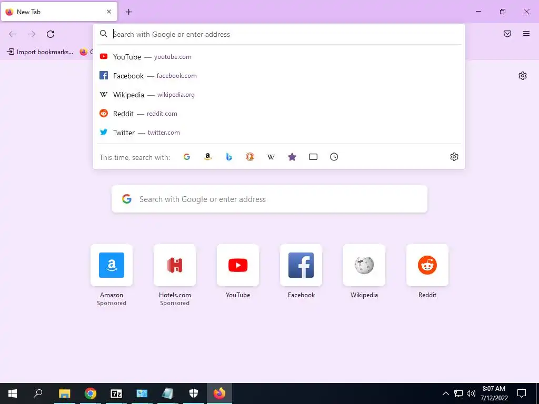This screenshot has width=539, height=404.
Task: Open the Save to Pocket icon
Action: point(507,34)
